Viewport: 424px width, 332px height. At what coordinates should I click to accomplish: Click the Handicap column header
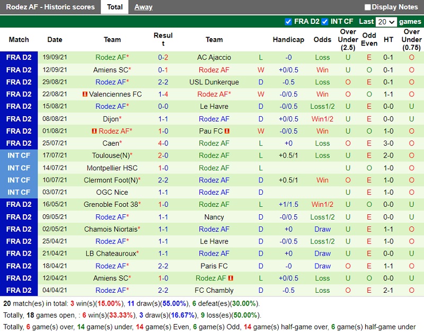pyautogui.click(x=288, y=40)
